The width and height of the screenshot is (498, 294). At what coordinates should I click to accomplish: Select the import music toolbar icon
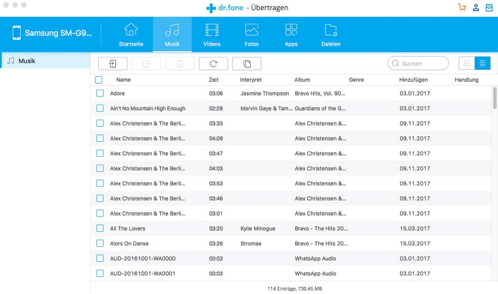tap(112, 63)
